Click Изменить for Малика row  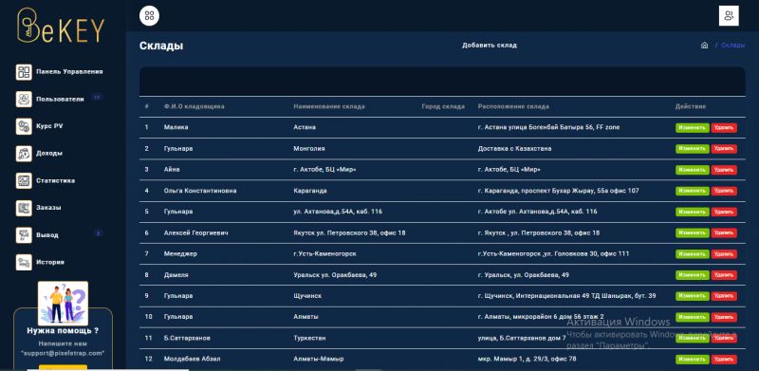[x=693, y=128]
